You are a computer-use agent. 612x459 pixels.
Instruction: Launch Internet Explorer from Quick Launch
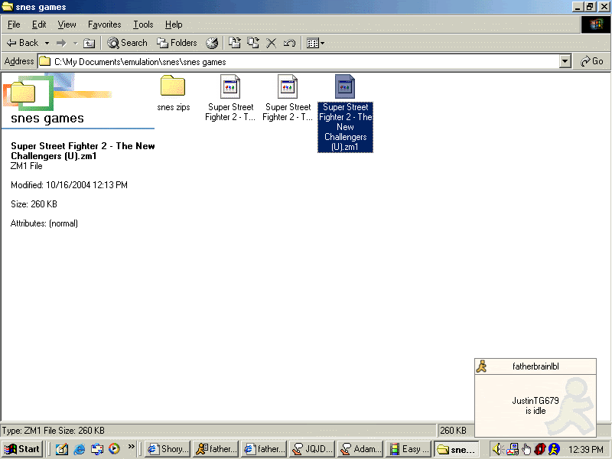(80, 449)
